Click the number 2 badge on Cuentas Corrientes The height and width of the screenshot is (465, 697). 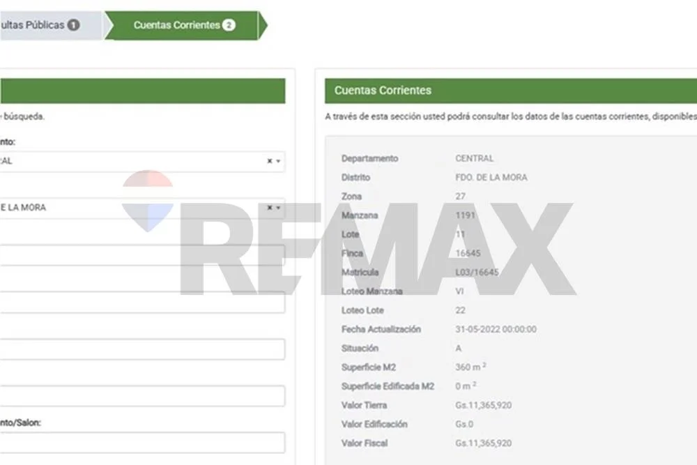tap(229, 25)
